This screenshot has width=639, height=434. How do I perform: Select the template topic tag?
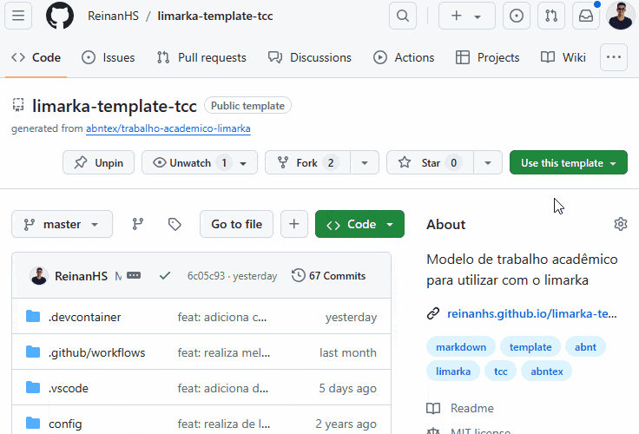530,347
